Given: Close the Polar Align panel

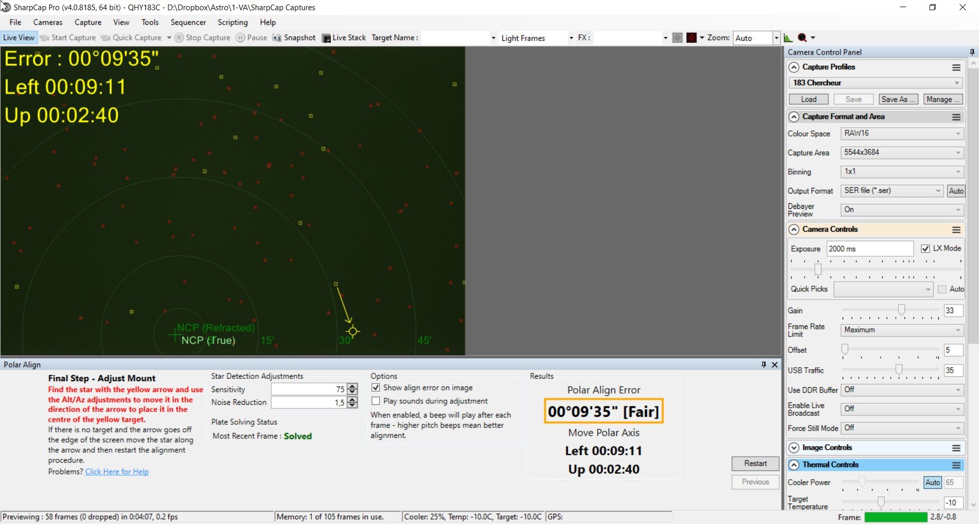Looking at the screenshot, I should click(x=775, y=365).
